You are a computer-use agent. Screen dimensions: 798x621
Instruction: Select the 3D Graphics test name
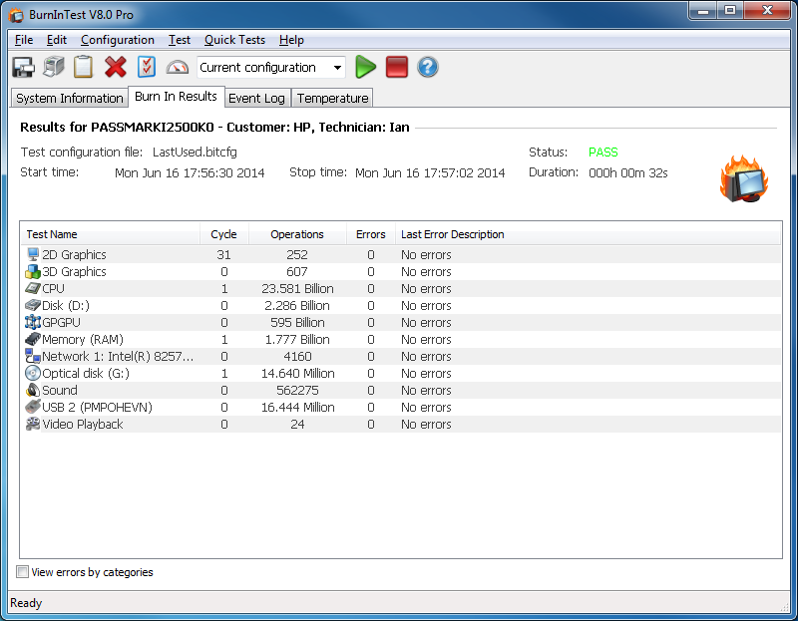(74, 271)
